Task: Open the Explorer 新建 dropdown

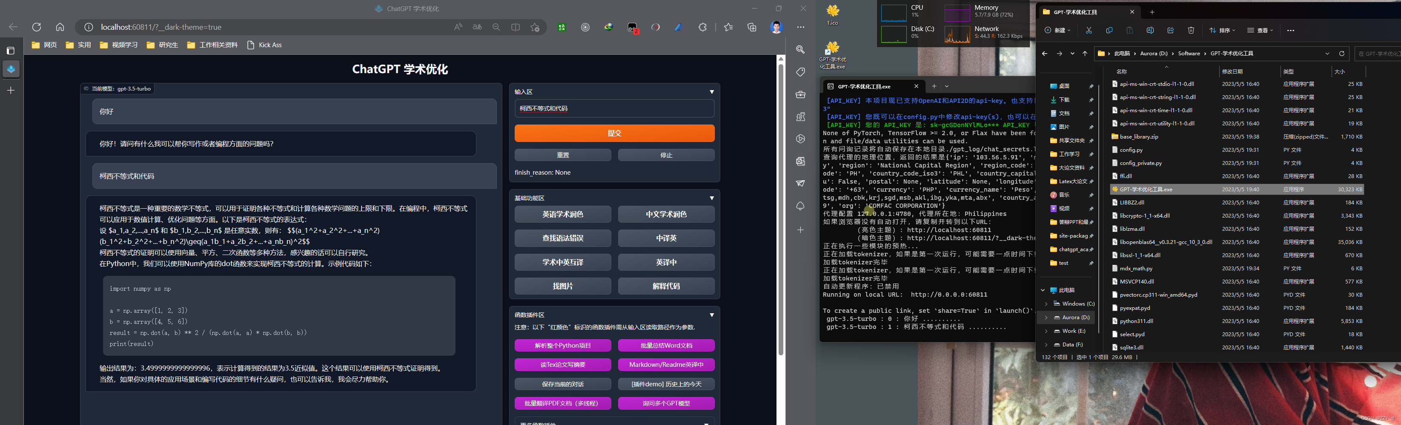Action: point(1057,31)
